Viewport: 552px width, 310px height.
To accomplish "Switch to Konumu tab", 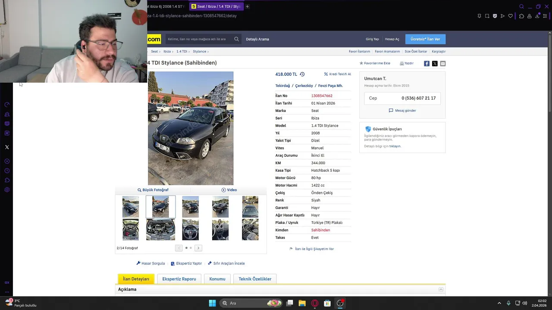I will (217, 279).
